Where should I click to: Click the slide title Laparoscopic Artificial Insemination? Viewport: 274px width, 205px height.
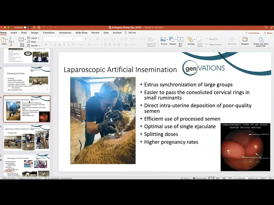(120, 70)
